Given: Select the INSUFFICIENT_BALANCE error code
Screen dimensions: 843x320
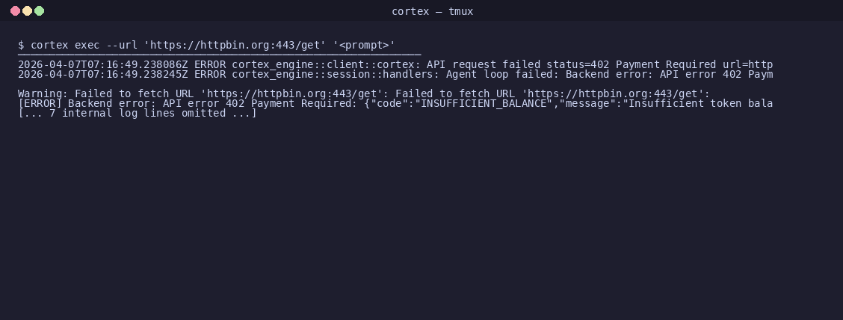Looking at the screenshot, I should pos(484,103).
